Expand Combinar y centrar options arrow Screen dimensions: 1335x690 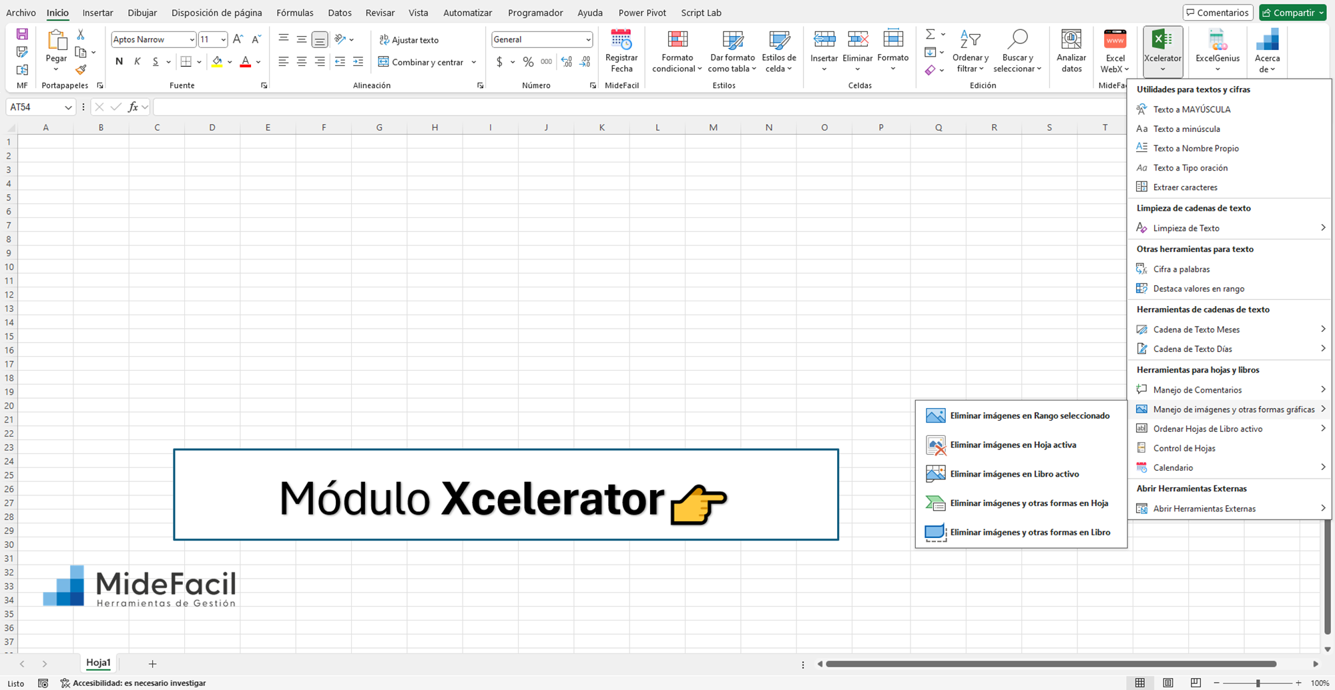tap(474, 62)
